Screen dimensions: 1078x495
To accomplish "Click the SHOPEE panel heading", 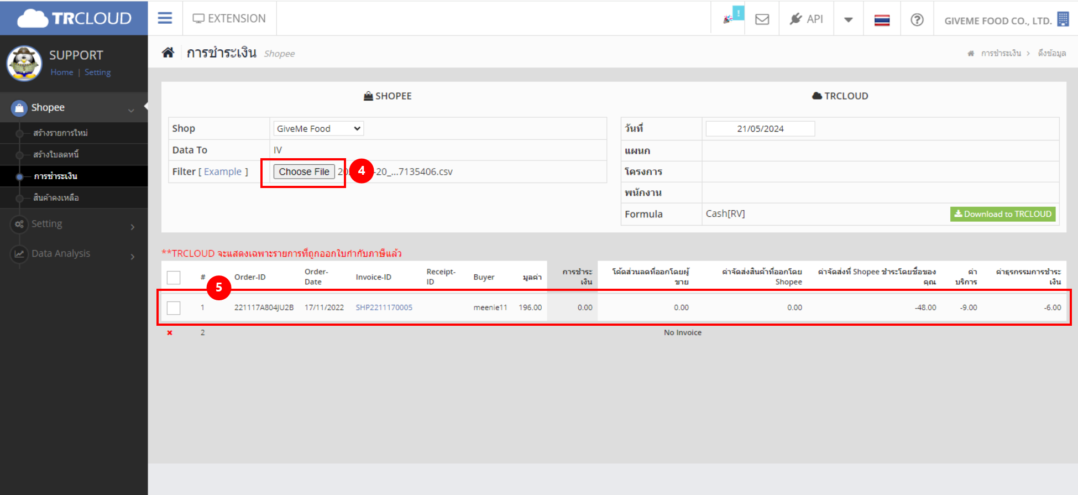I will click(x=388, y=96).
